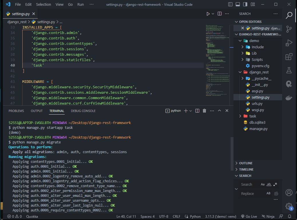This screenshot has width=297, height=220.
Task: Expand the Include folder
Action: (242, 47)
